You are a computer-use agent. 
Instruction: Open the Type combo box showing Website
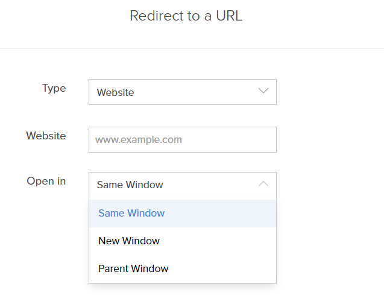tap(182, 92)
